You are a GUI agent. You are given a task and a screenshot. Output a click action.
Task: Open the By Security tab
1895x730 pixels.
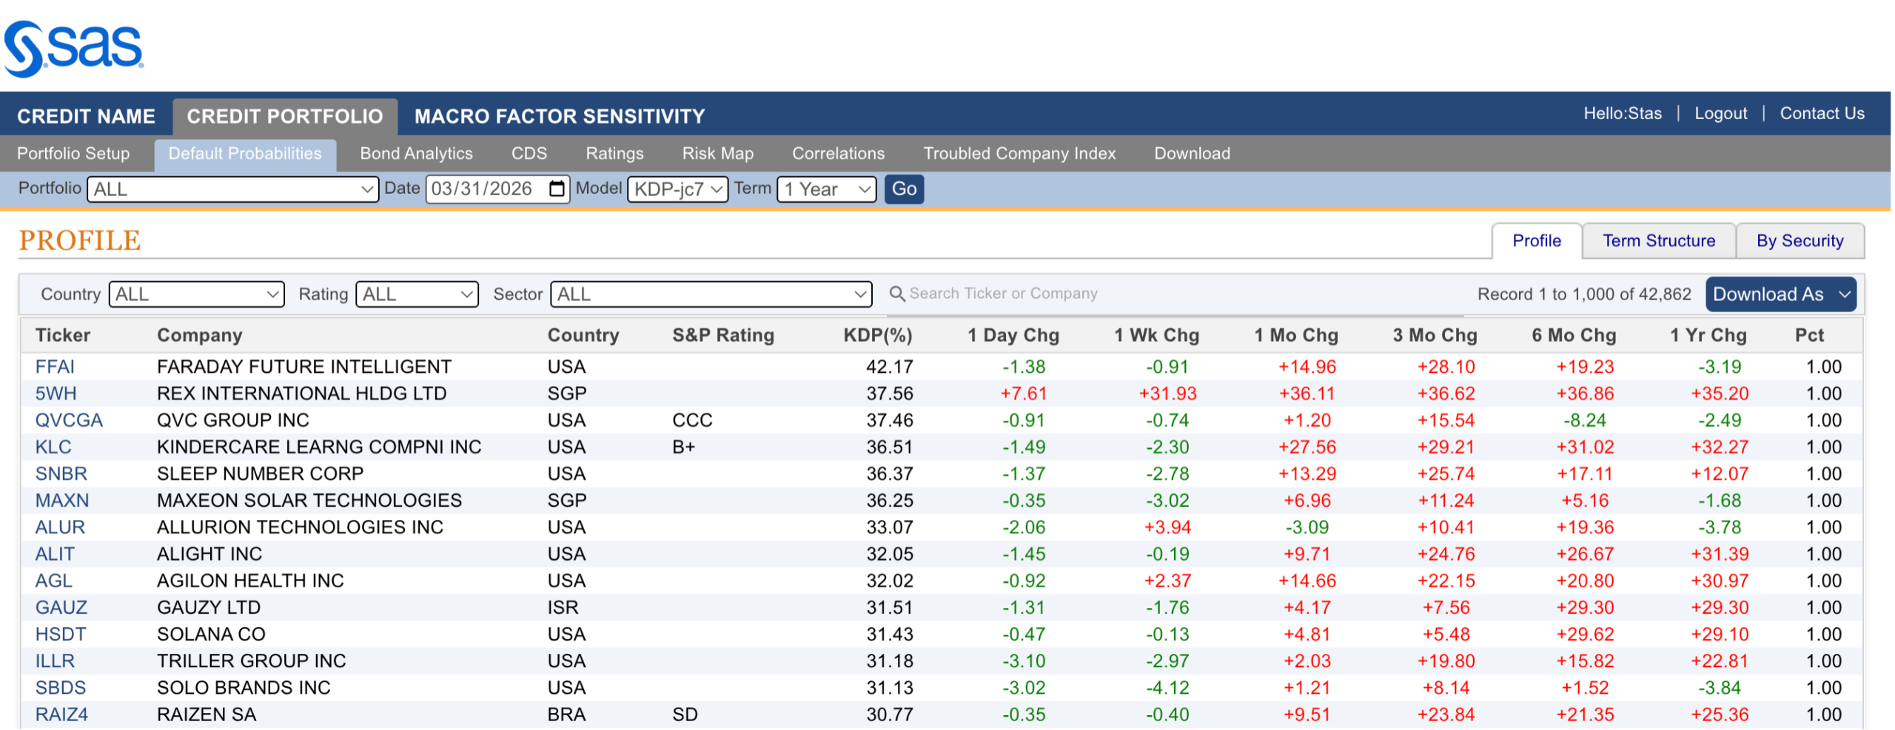click(x=1799, y=241)
